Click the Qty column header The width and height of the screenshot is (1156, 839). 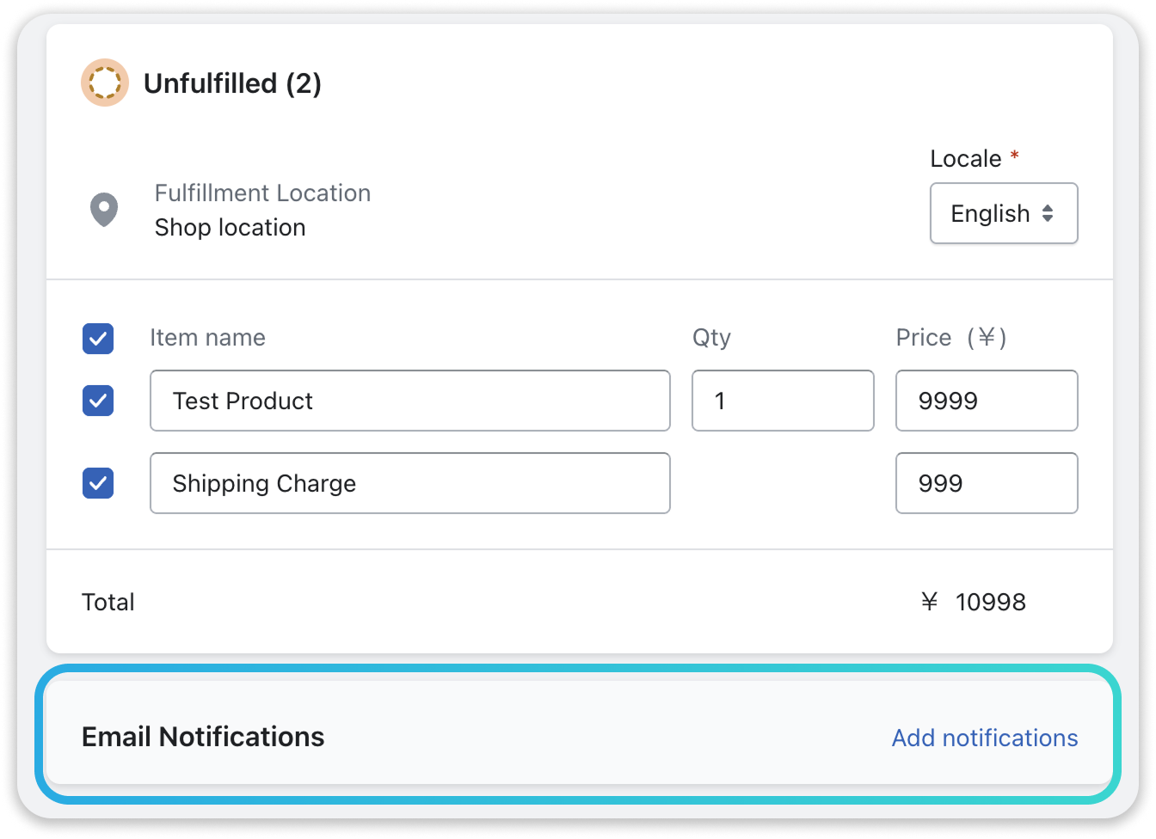pyautogui.click(x=711, y=338)
